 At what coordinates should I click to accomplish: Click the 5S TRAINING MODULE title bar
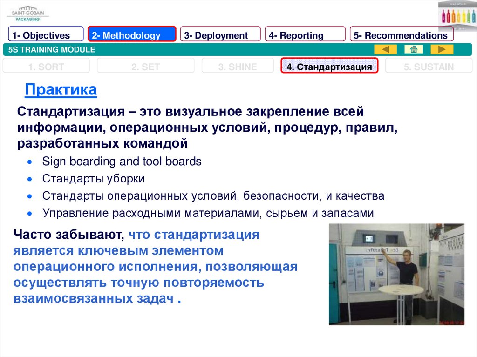coord(186,50)
